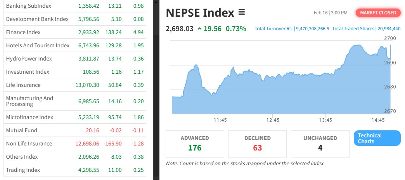Select the Others Index row

[22, 157]
